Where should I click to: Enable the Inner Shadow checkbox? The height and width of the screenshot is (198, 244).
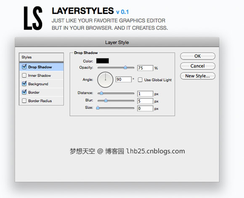(24, 75)
